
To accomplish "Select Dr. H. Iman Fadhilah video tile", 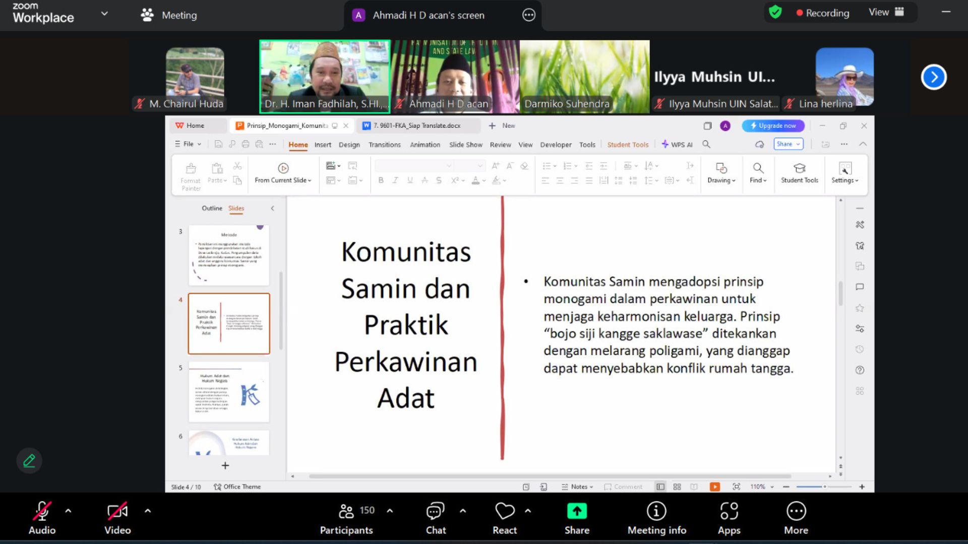I will 325,77.
